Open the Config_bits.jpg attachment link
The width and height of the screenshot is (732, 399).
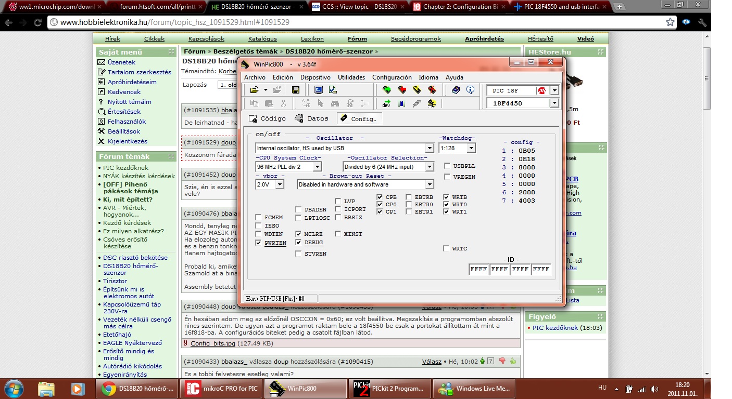pyautogui.click(x=212, y=343)
